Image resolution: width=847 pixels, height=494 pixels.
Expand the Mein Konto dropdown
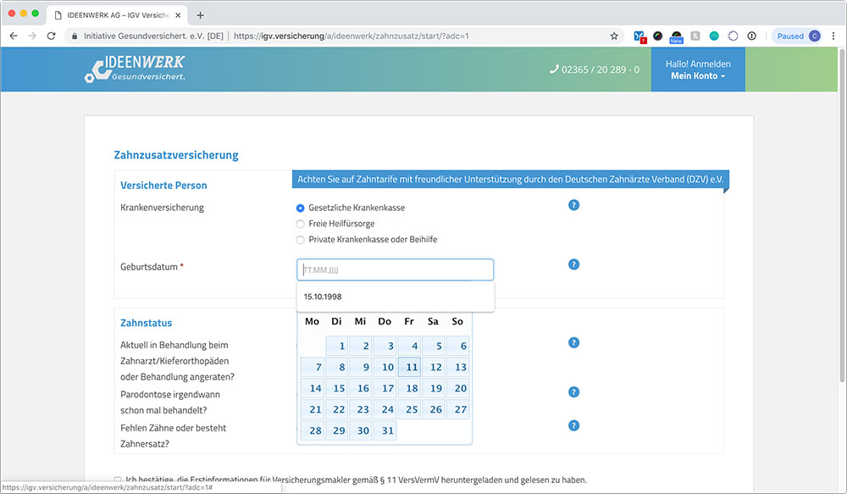click(x=698, y=76)
